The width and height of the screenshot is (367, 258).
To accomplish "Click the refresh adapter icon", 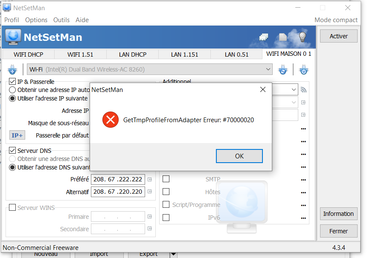I will [283, 69].
